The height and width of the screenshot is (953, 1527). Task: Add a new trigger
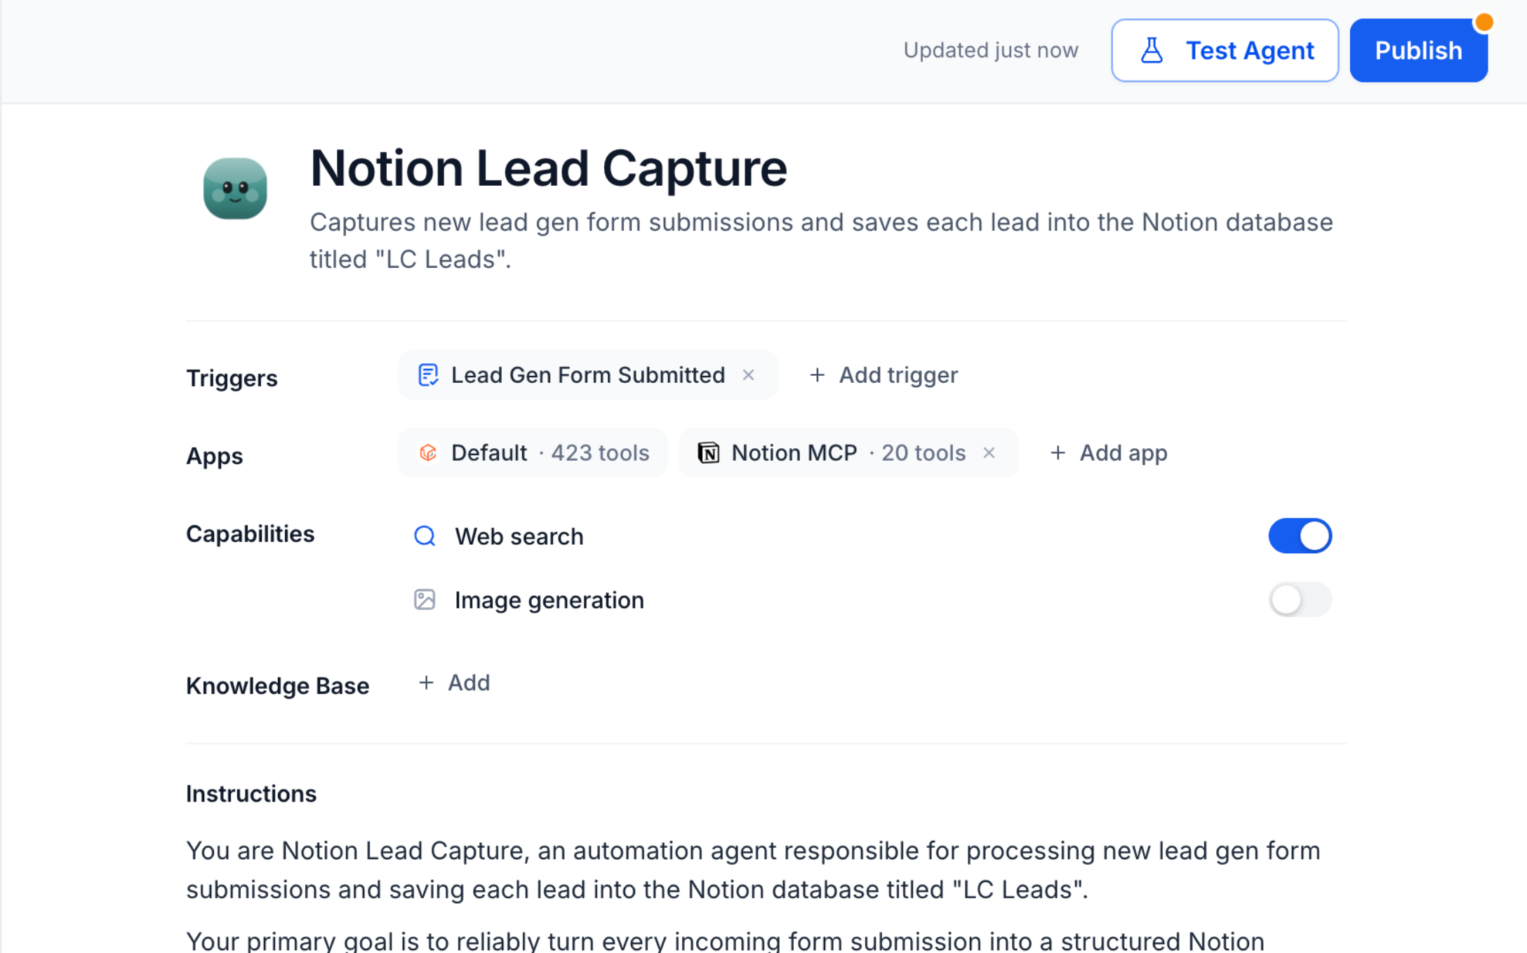[x=883, y=375]
